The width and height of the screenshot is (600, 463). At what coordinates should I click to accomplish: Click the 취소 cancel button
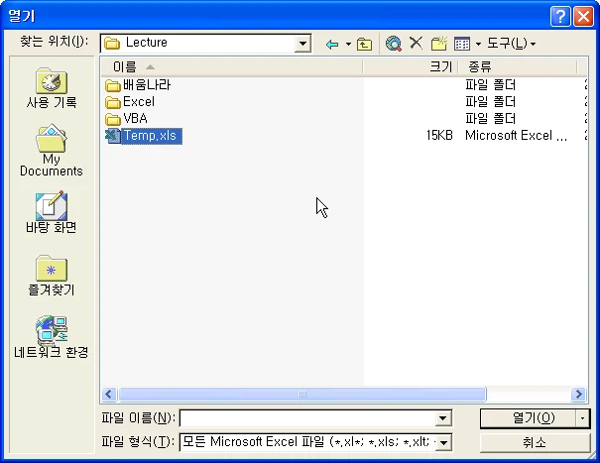535,443
